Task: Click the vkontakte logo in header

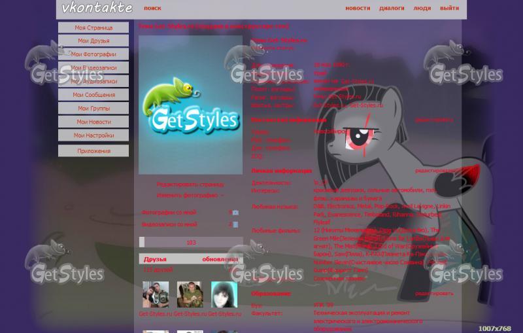Action: coord(97,9)
